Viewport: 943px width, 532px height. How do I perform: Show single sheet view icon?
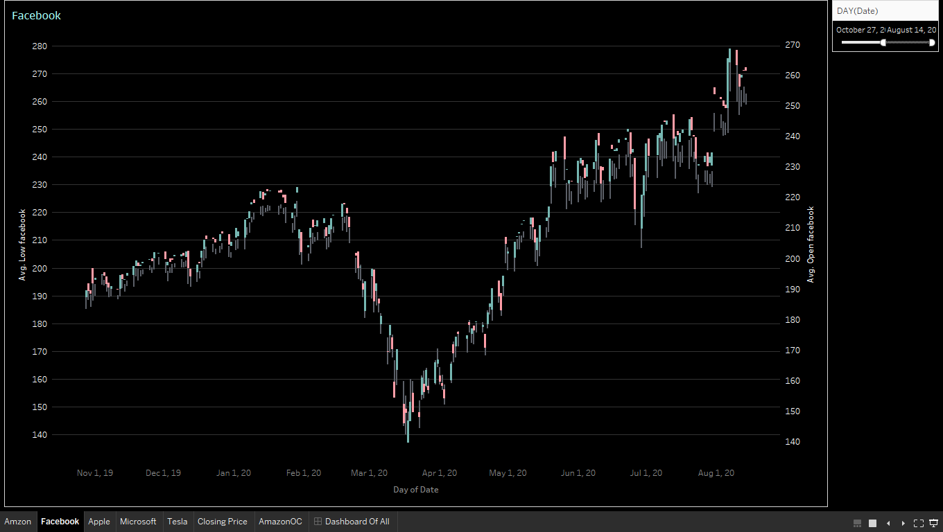873,523
